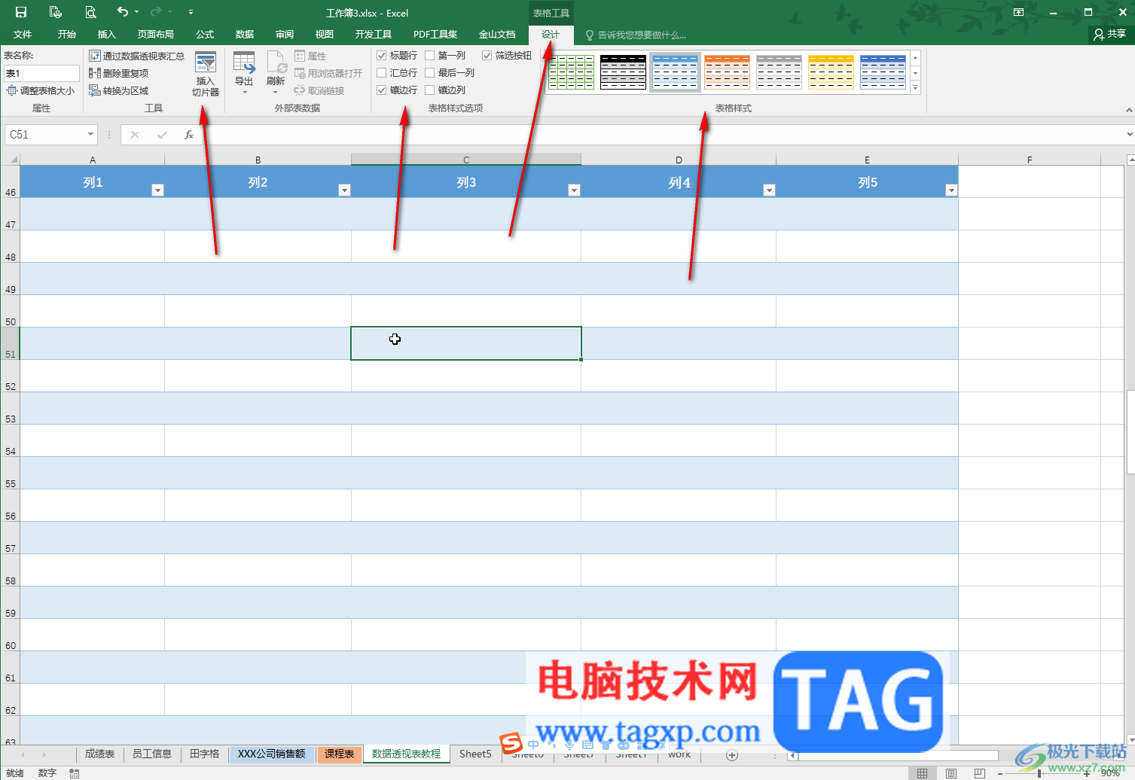Switch to the 课程表 sheet tab
Viewport: 1135px width, 780px height.
tap(339, 754)
